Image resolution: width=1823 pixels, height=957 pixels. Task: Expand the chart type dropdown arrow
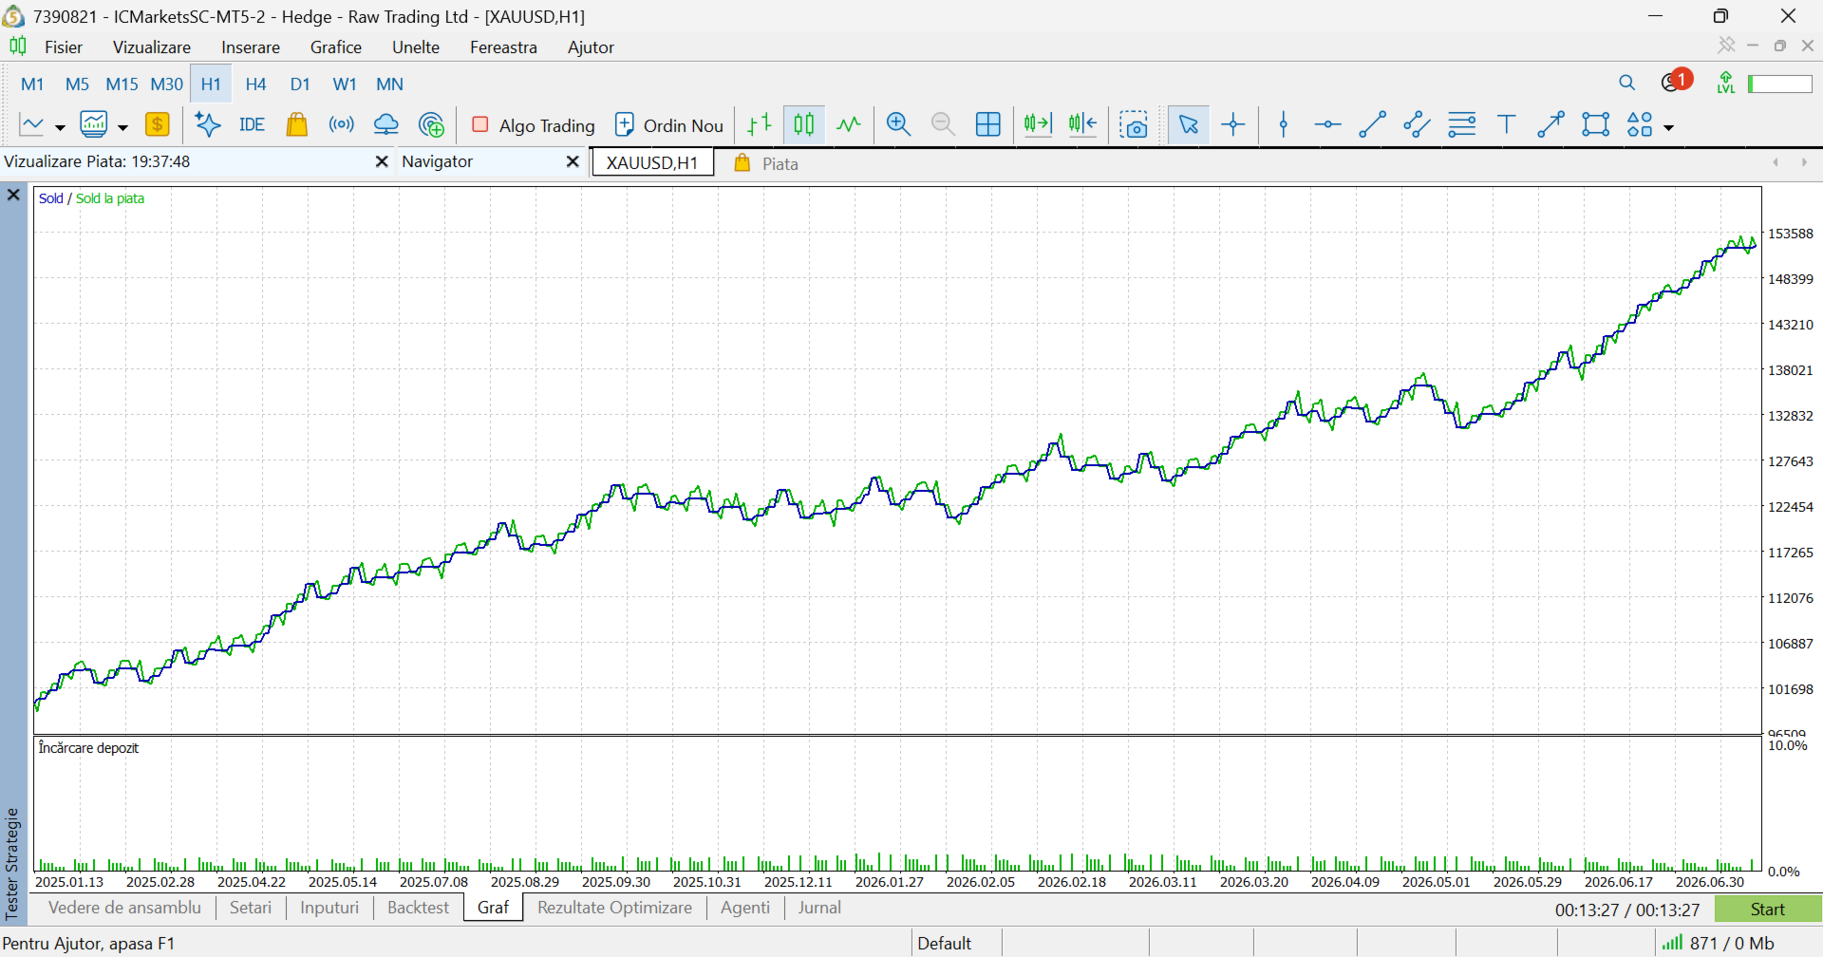click(60, 126)
